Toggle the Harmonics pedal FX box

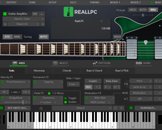pos(35,98)
